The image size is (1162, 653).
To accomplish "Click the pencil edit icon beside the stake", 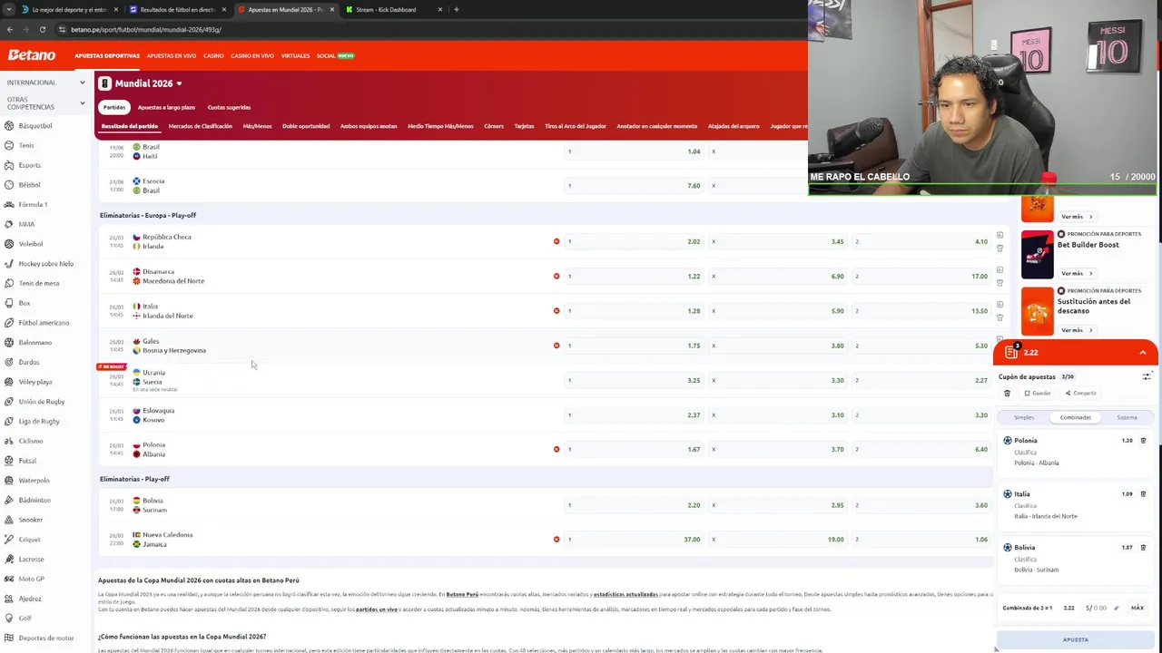I will [x=1116, y=608].
